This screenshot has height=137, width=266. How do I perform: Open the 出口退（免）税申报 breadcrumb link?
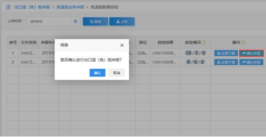click(x=32, y=7)
